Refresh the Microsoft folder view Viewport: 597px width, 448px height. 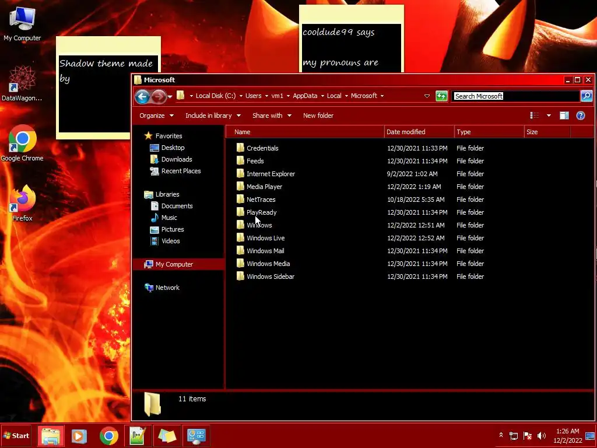click(441, 96)
